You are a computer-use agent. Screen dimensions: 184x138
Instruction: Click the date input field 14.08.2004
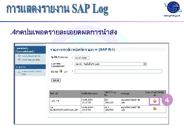tap(82, 58)
